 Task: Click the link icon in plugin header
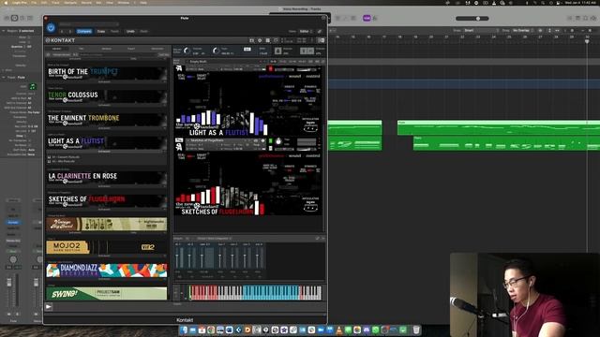(x=320, y=31)
